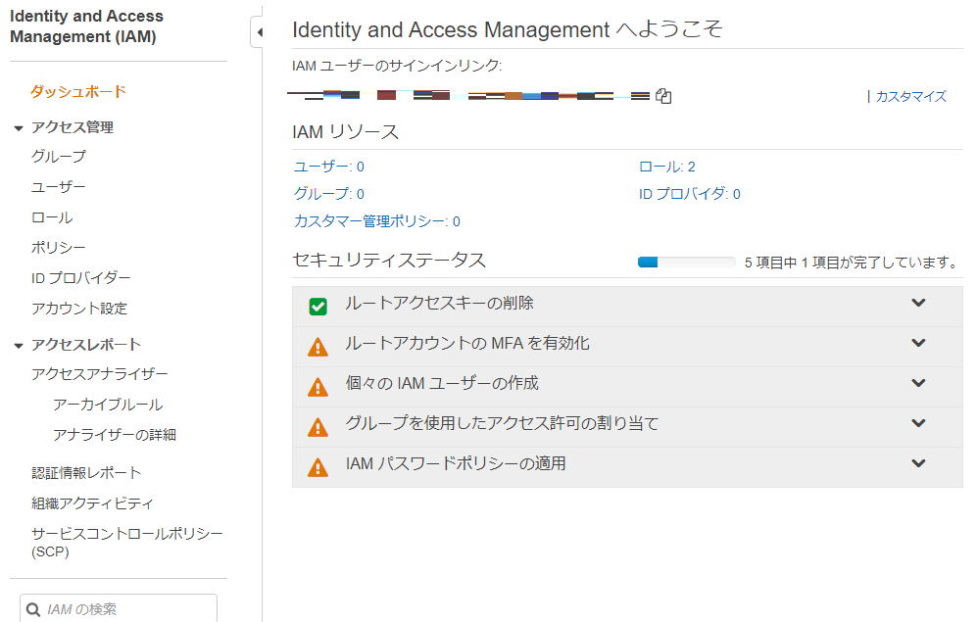Viewport: 978px width, 622px height.
Task: Open 認証情報レポート in the sidebar
Action: [x=86, y=473]
